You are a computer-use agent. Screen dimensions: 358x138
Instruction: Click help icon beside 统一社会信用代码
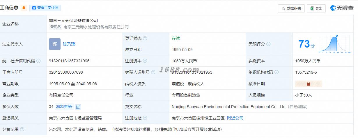[38, 61]
